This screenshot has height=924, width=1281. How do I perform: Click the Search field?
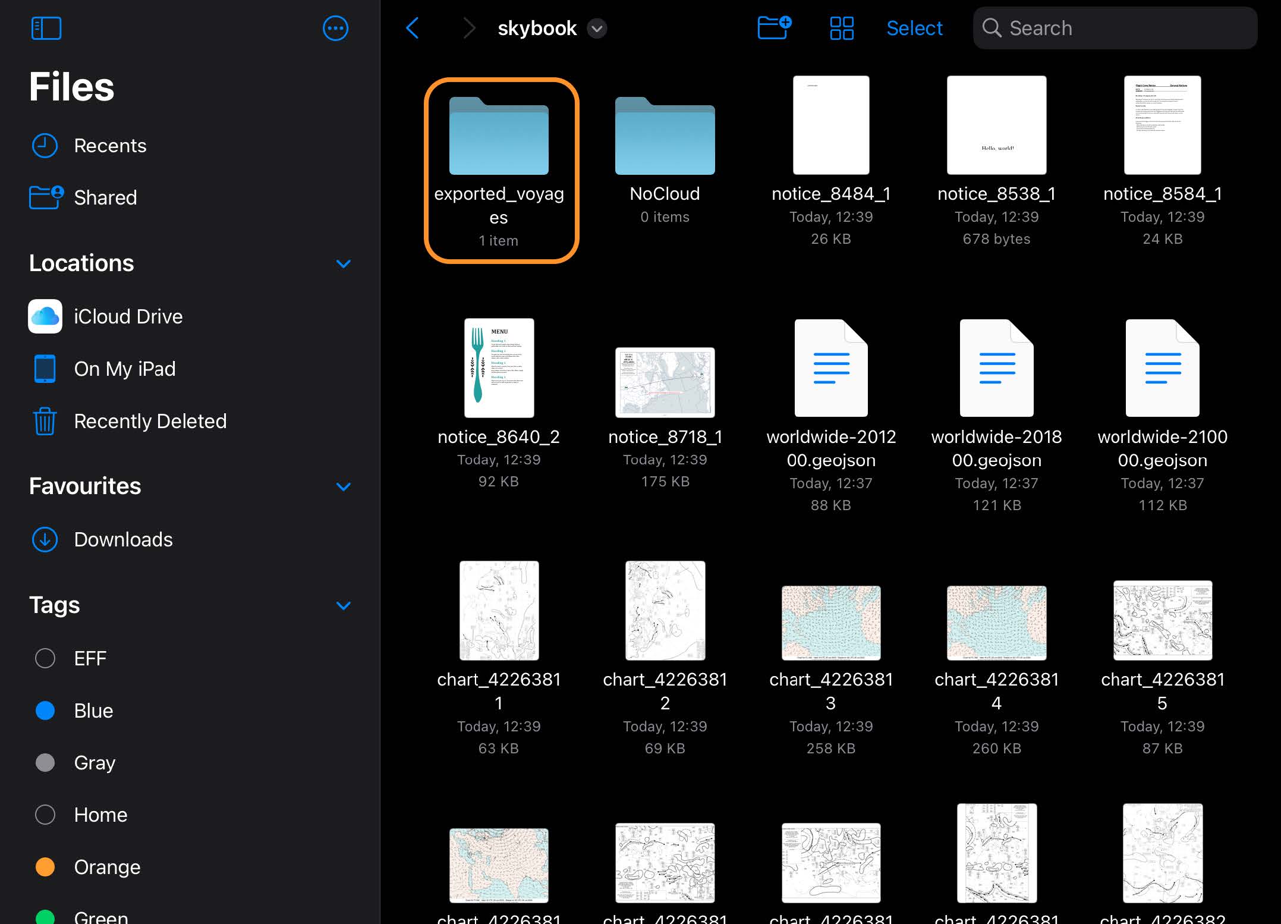tap(1115, 28)
